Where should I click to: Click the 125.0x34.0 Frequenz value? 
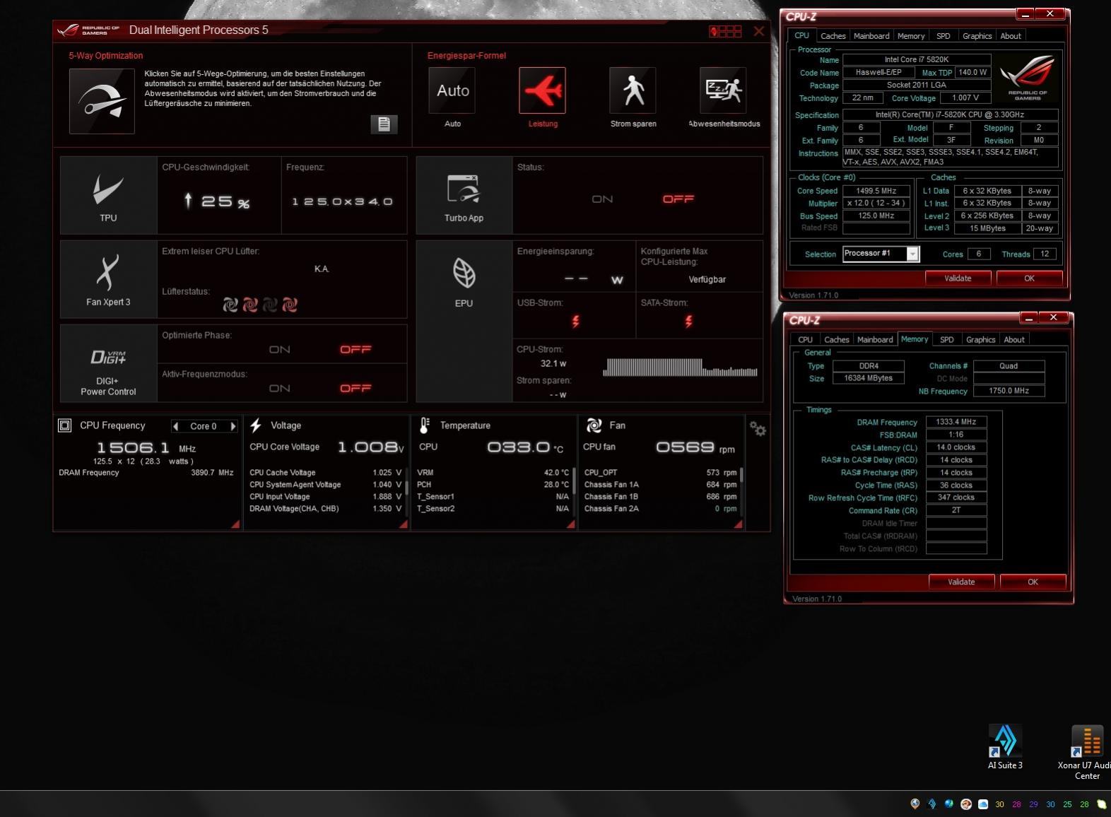343,201
